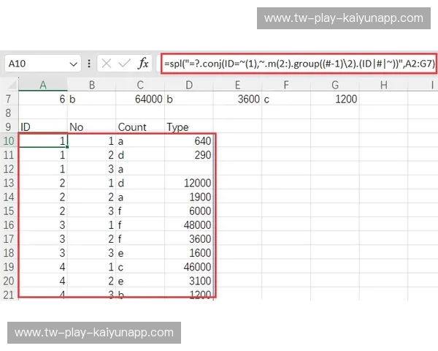Expand the Name Box dropdown arrow
Viewport: 438px width, 351px height.
tap(72, 64)
